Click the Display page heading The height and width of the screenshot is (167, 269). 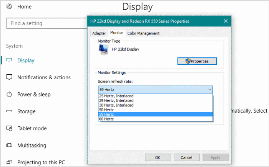[138, 7]
